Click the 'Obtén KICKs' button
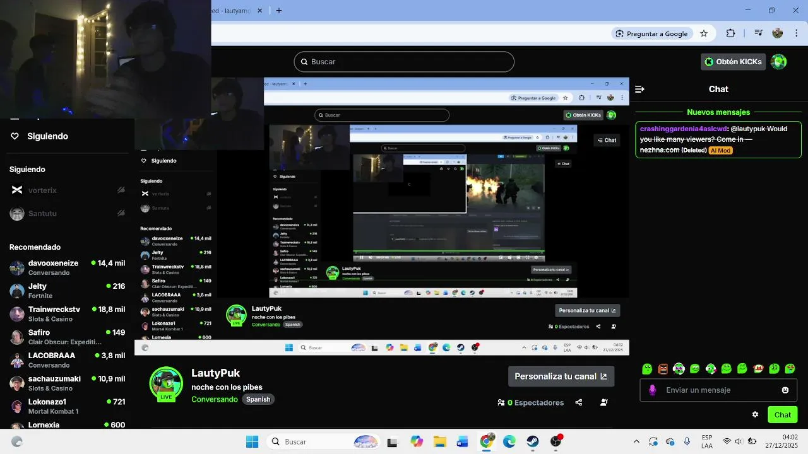808x454 pixels. point(733,62)
